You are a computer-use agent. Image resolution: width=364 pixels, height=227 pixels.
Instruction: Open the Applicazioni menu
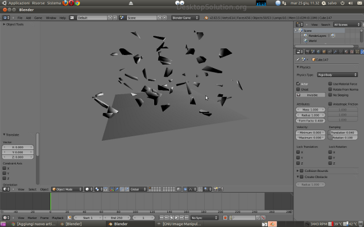click(18, 3)
